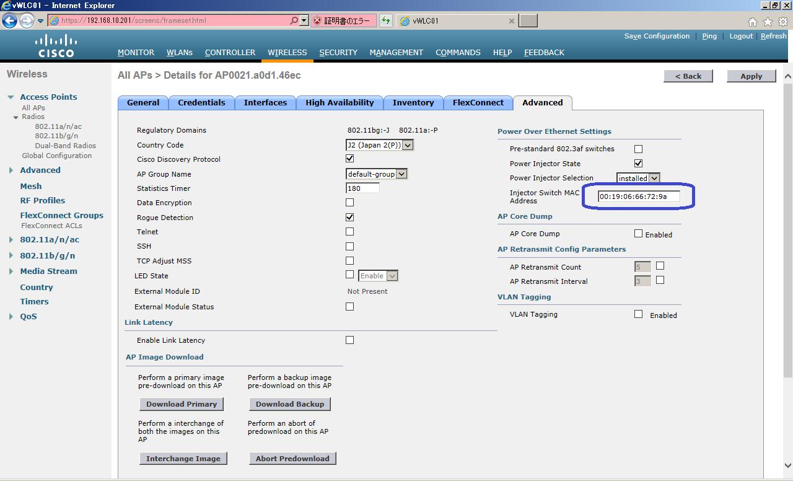Open the Favorites star icon
793x481 pixels.
pyautogui.click(x=768, y=22)
